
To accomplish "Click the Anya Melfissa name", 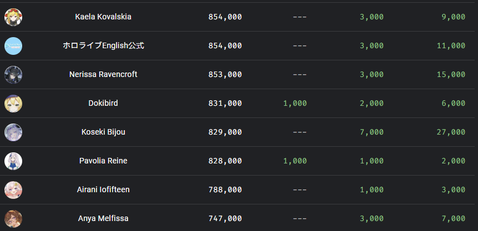I will click(x=103, y=218).
